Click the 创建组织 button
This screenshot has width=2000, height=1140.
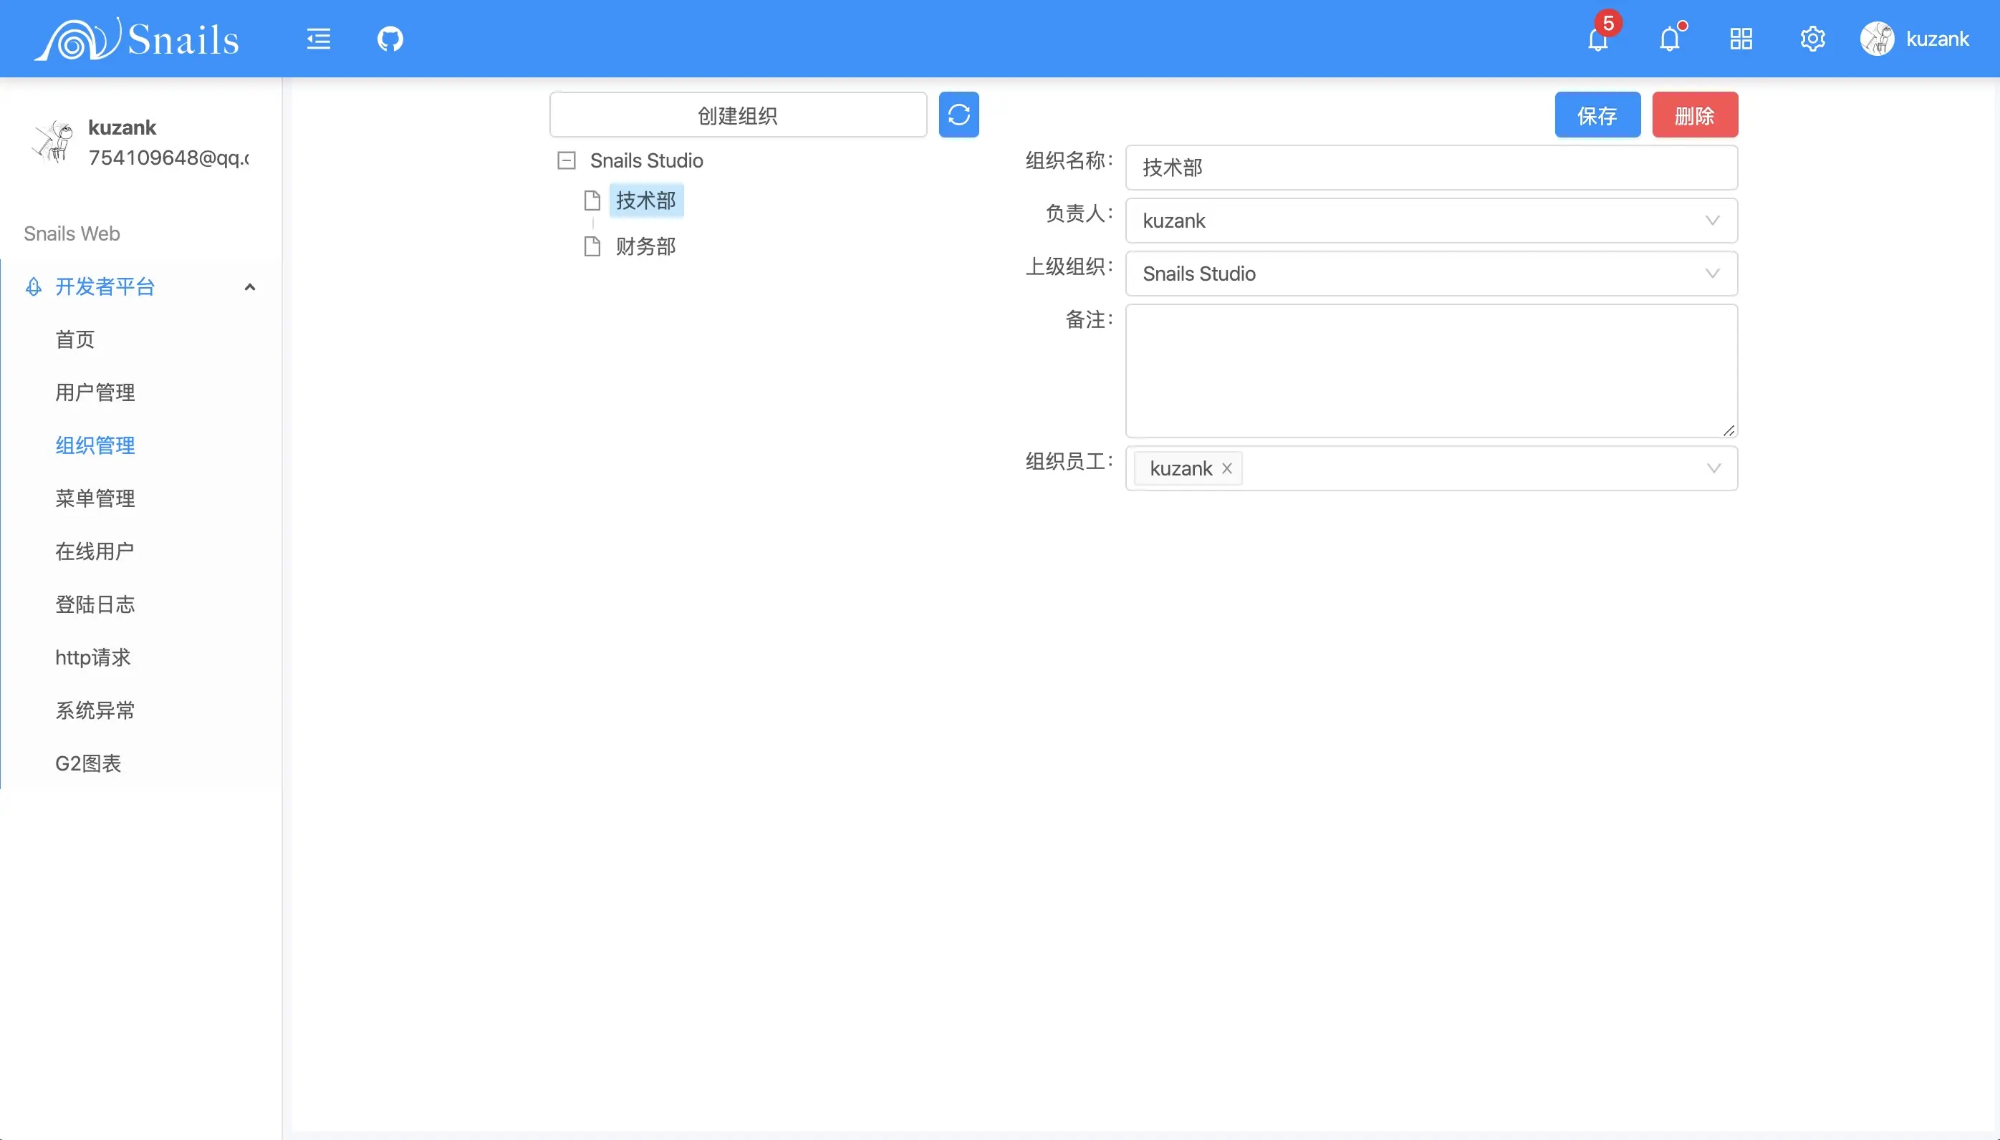[x=738, y=115]
